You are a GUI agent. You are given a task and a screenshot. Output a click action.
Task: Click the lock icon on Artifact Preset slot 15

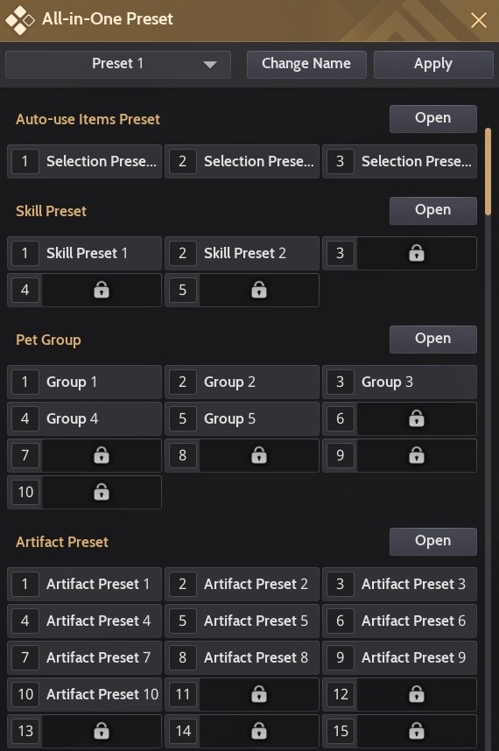[416, 731]
